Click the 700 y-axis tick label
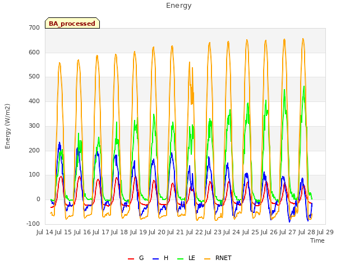359x269 pixels. click(x=34, y=27)
